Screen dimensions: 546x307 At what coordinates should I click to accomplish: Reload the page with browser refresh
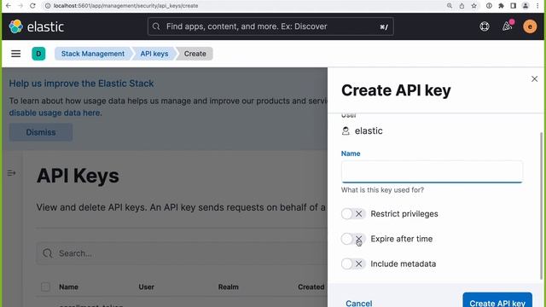tap(32, 6)
